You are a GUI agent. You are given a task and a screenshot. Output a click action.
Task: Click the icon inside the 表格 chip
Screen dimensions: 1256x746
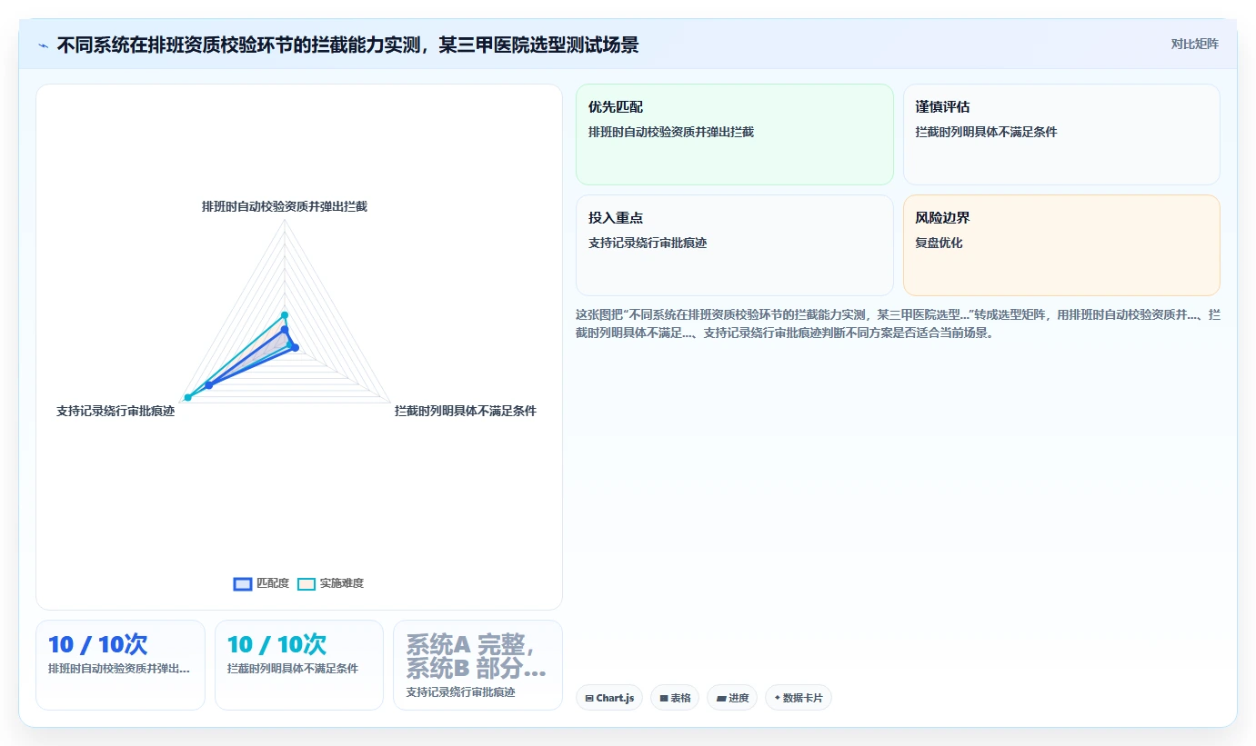coord(664,698)
